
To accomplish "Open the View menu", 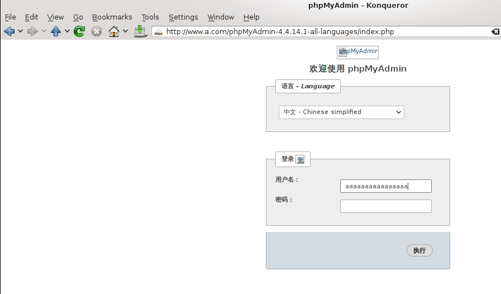I will coord(55,17).
